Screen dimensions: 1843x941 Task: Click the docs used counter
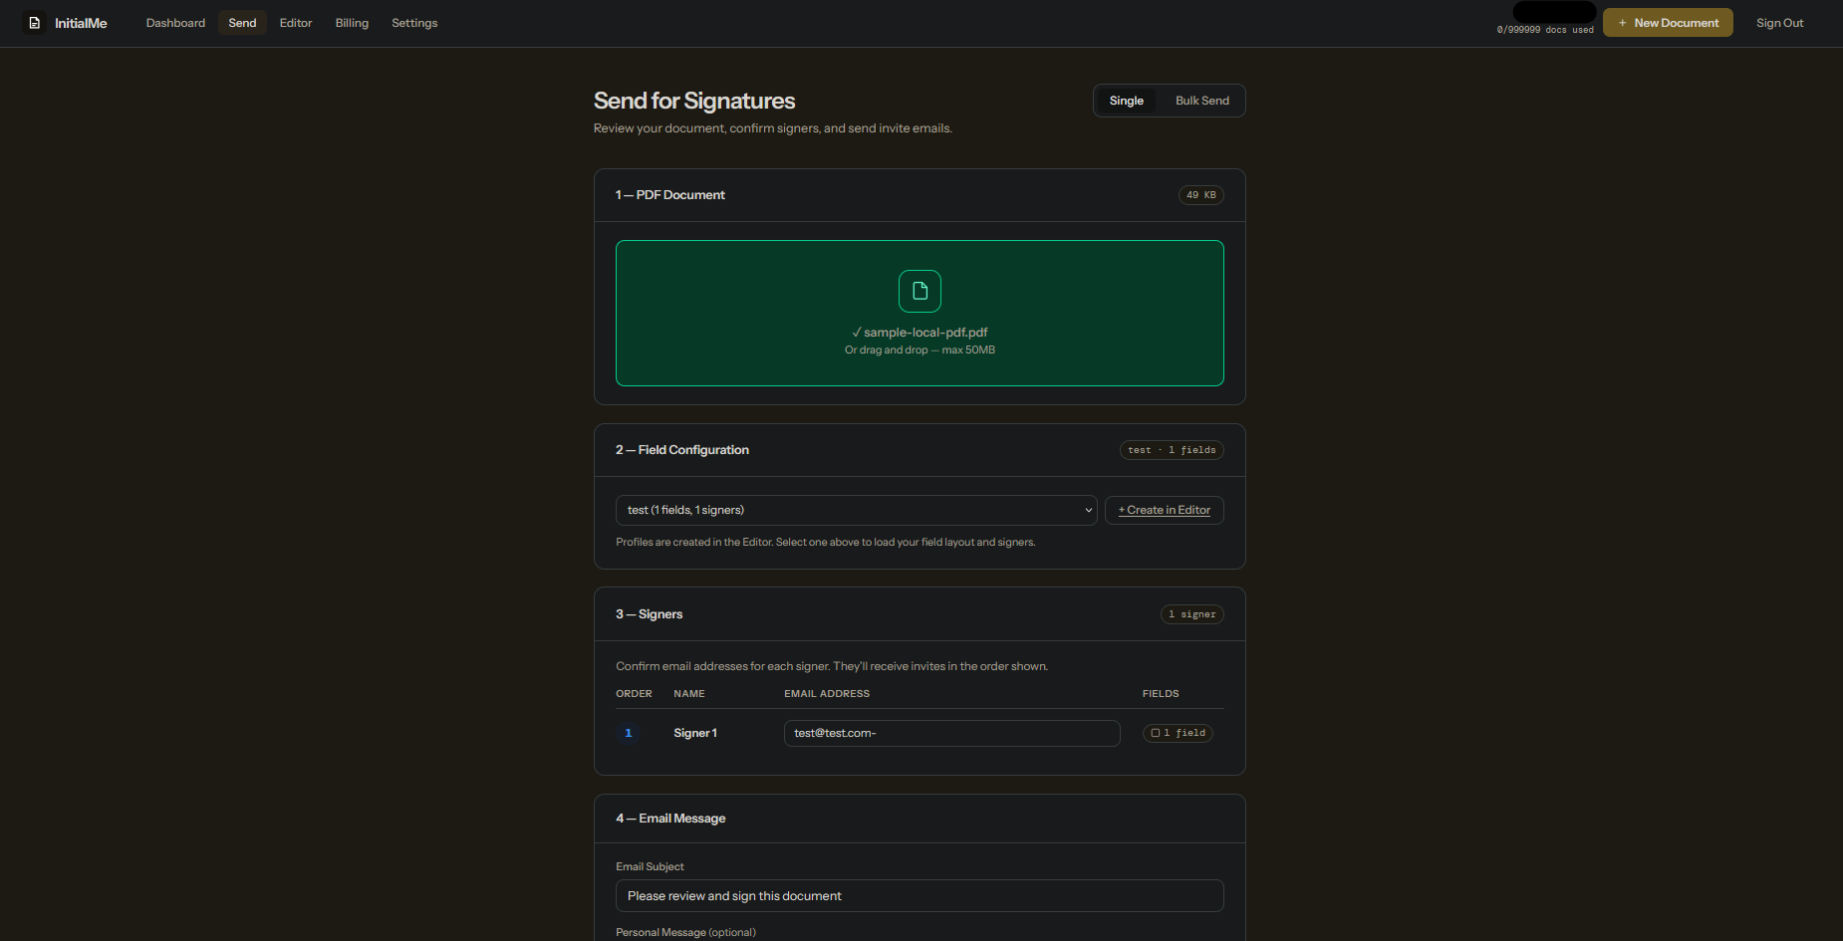[x=1545, y=30]
